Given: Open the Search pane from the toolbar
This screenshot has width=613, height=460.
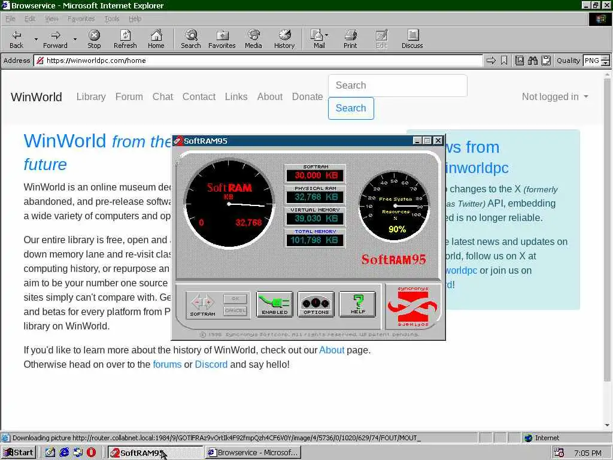Looking at the screenshot, I should 191,39.
